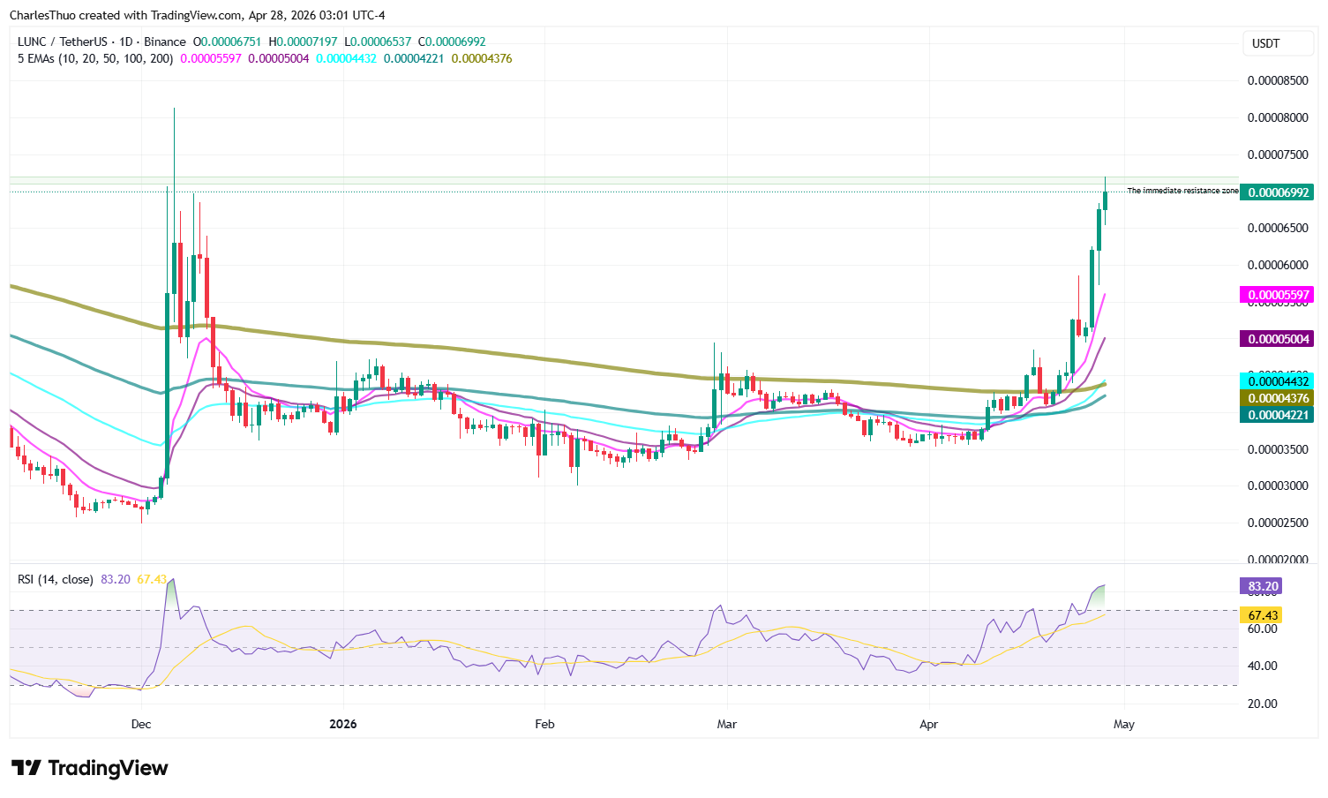Click the 5 EMAs indicator legend
This screenshot has height=798, width=1328.
point(95,58)
